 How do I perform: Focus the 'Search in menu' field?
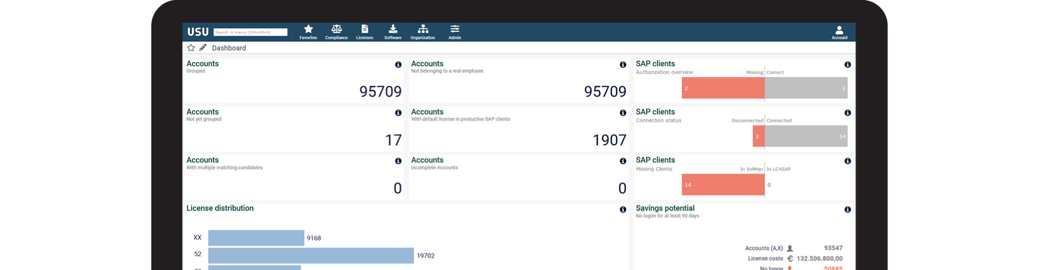click(250, 32)
